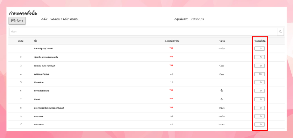293x138 pixels.
Task: Select the minimum quantity field showing 5
Action: pos(260,57)
